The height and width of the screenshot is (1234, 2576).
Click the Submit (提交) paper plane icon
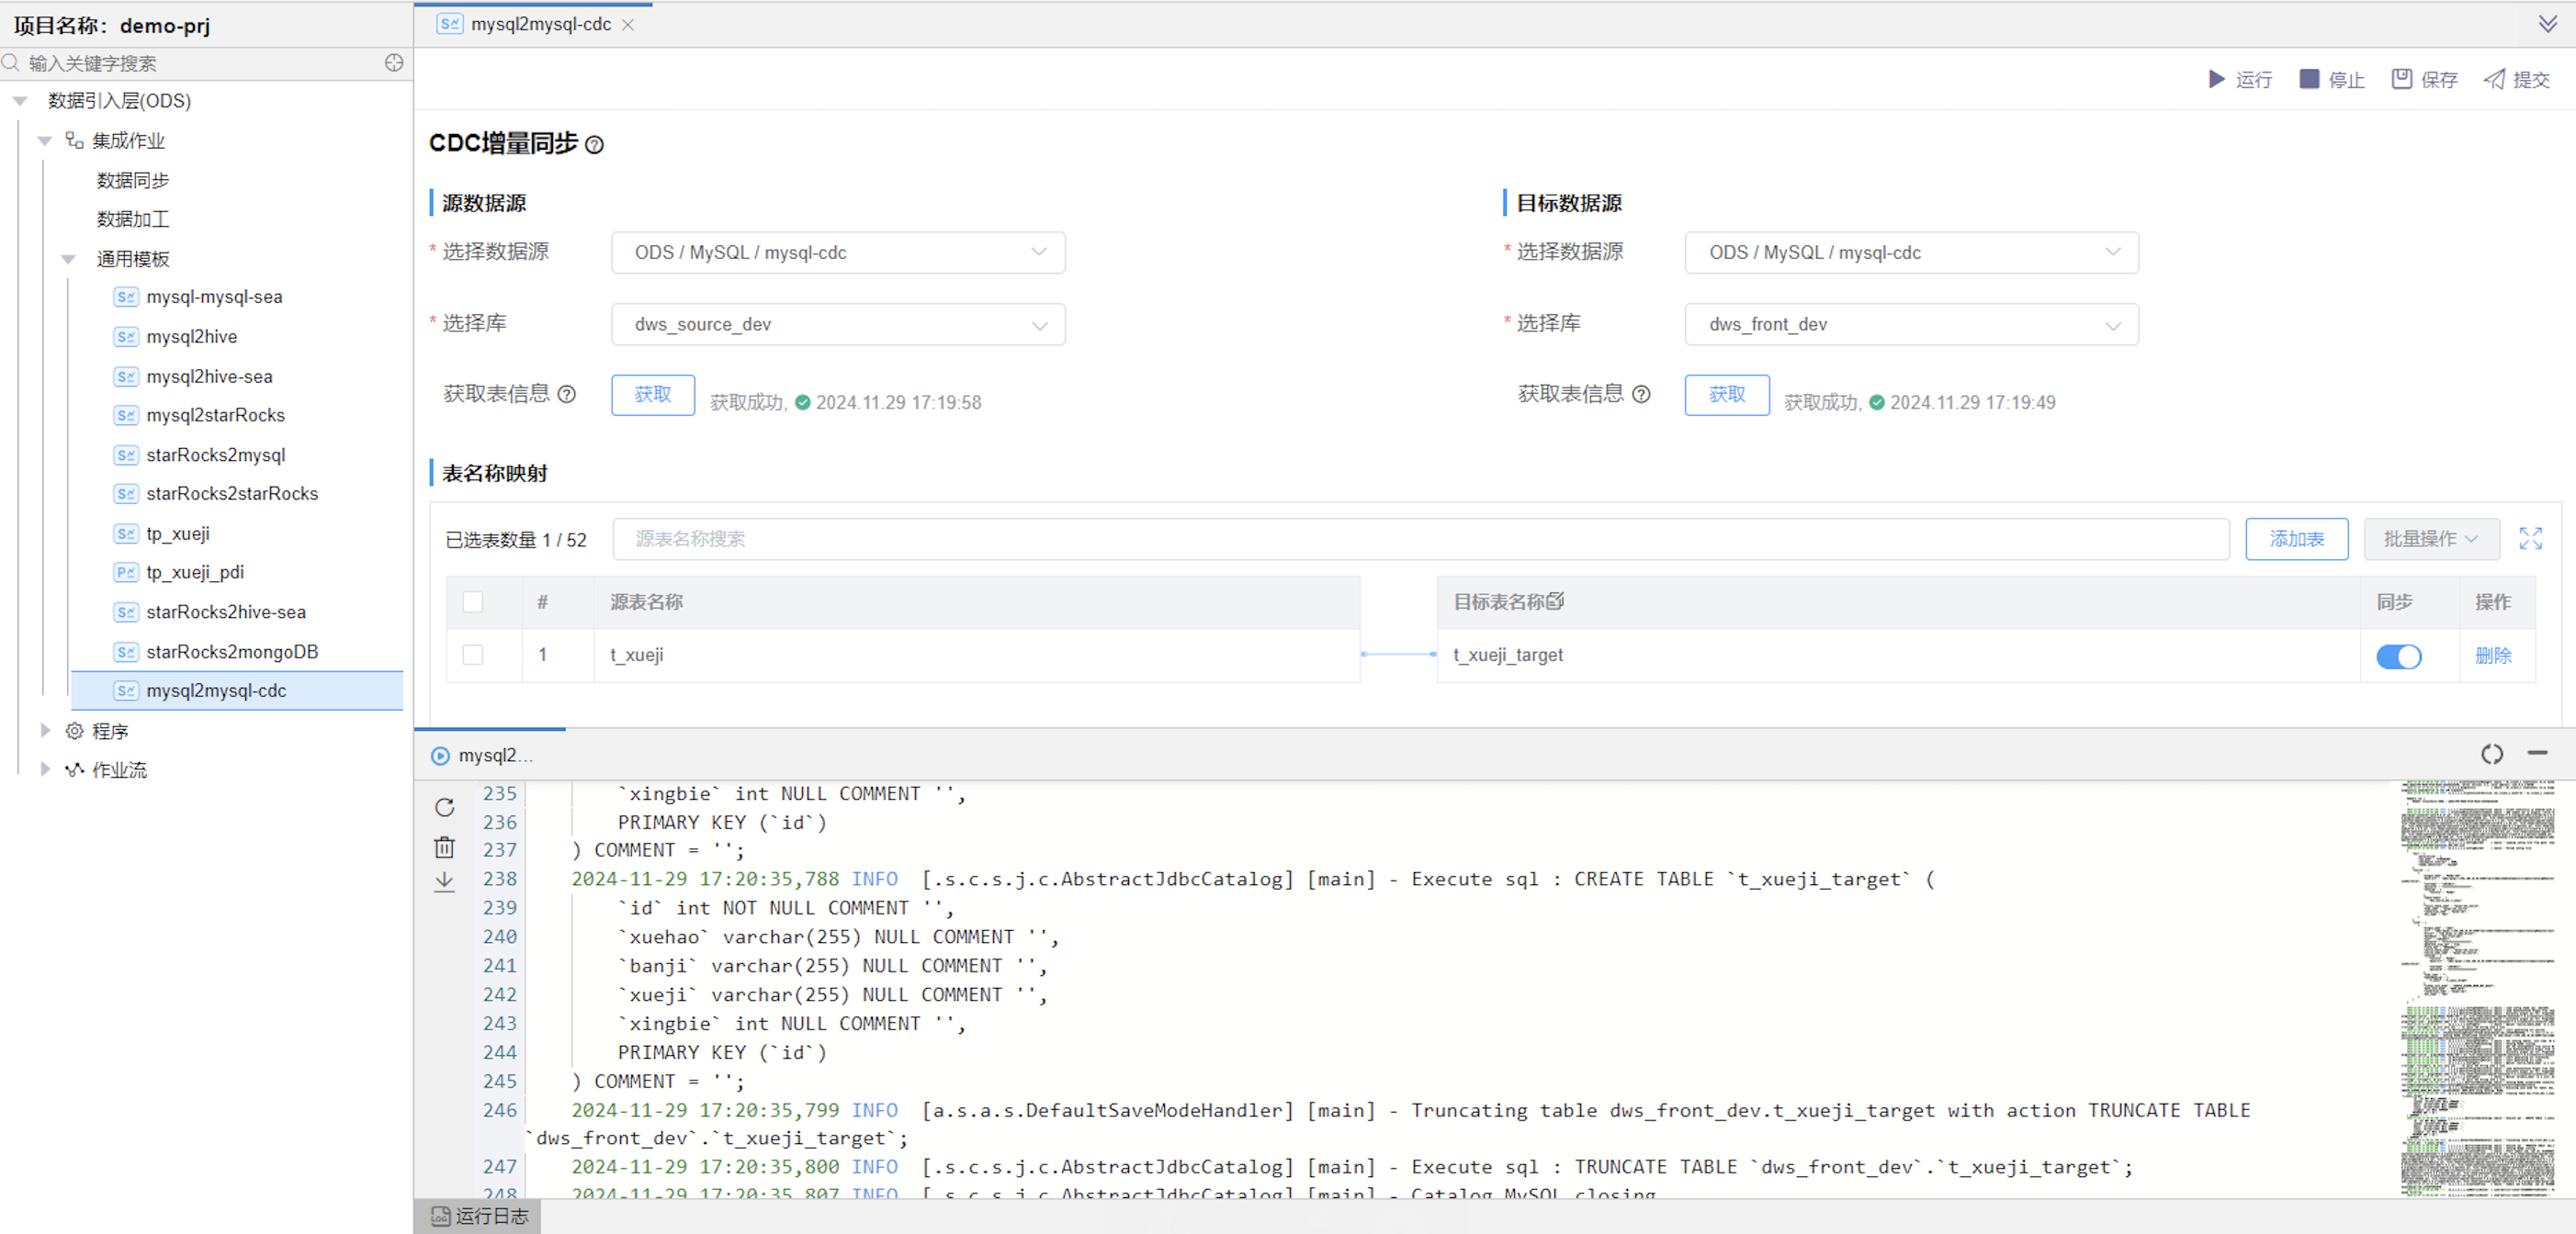(2494, 79)
